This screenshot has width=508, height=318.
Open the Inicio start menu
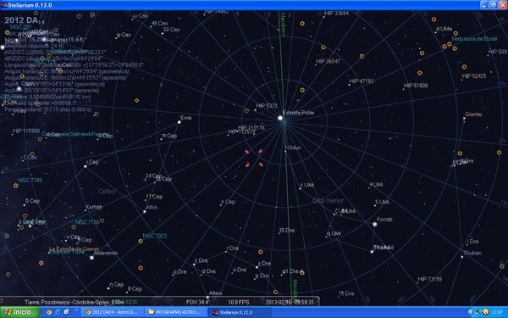click(19, 312)
